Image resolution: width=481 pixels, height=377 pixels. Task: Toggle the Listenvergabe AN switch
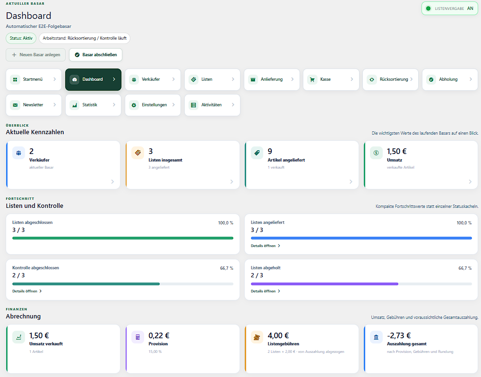tap(450, 9)
